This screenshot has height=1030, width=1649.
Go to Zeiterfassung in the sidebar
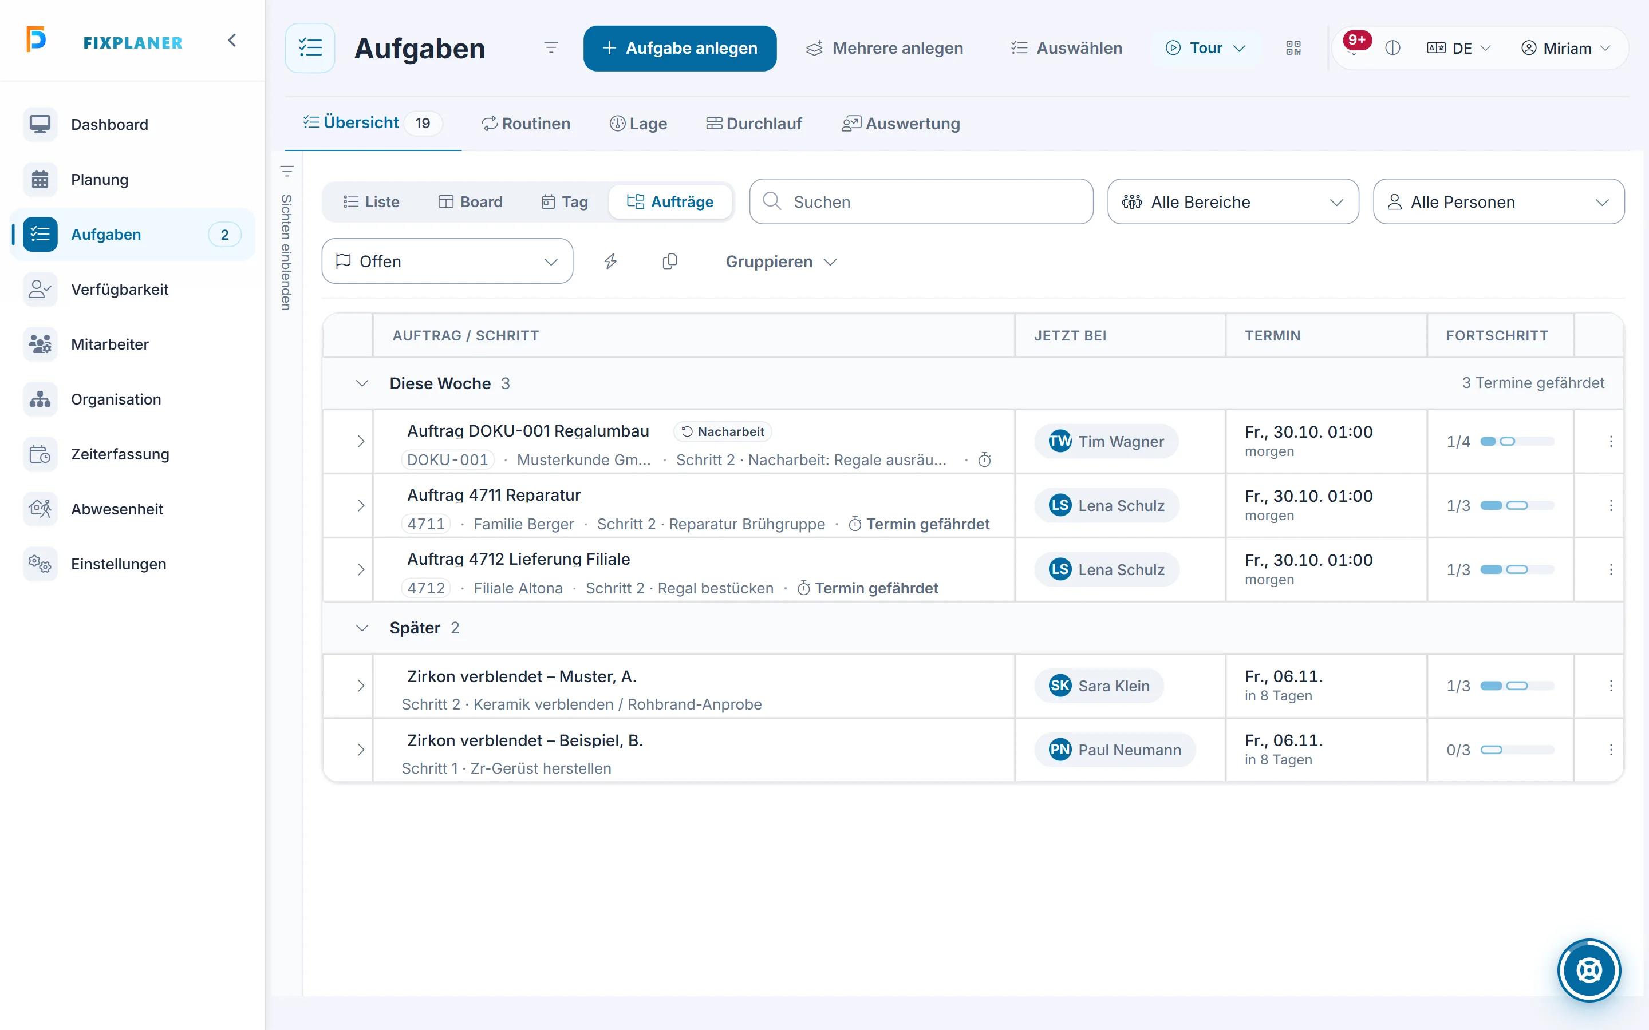tap(132, 454)
